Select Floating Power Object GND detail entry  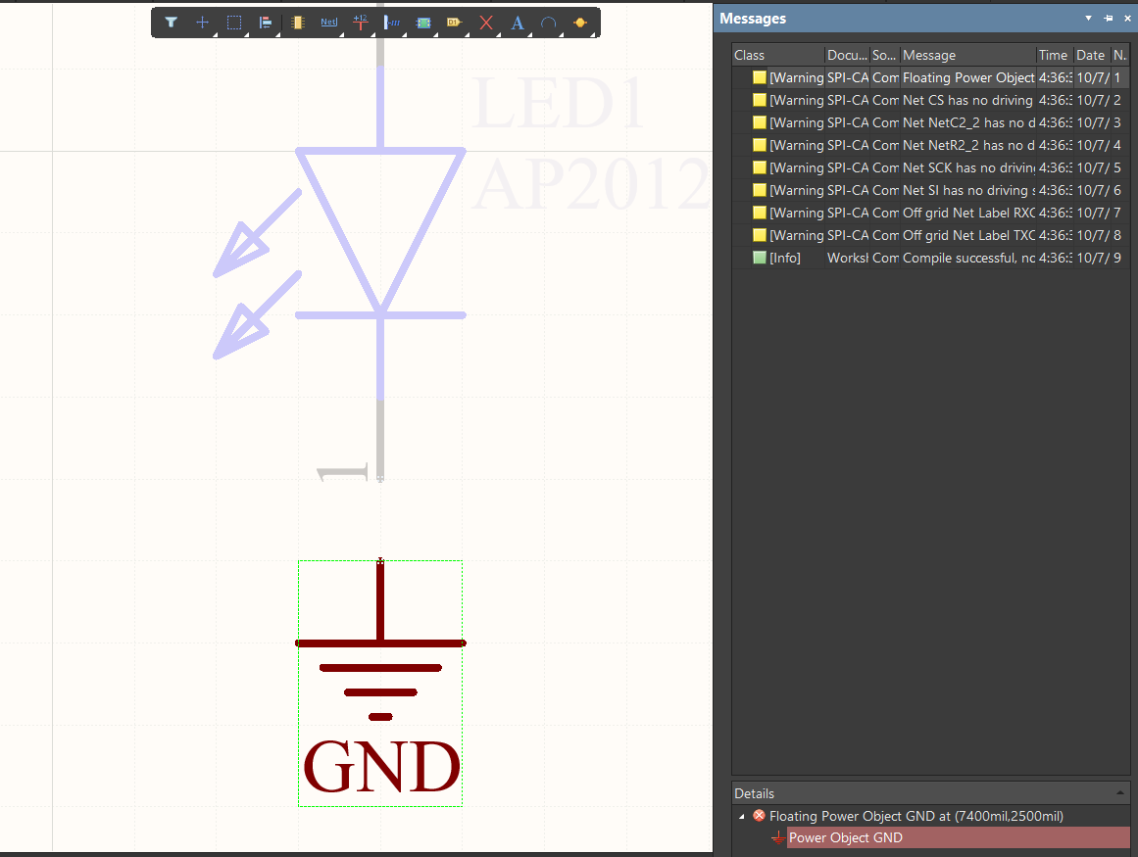(915, 817)
